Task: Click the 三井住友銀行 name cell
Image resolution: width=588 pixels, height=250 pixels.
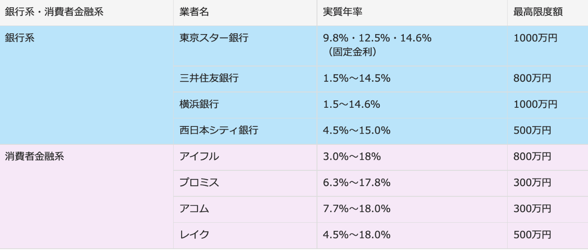Action: click(x=209, y=78)
